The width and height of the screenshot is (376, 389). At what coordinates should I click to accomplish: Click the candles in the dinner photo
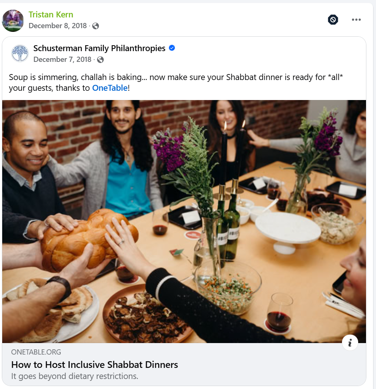[233, 154]
